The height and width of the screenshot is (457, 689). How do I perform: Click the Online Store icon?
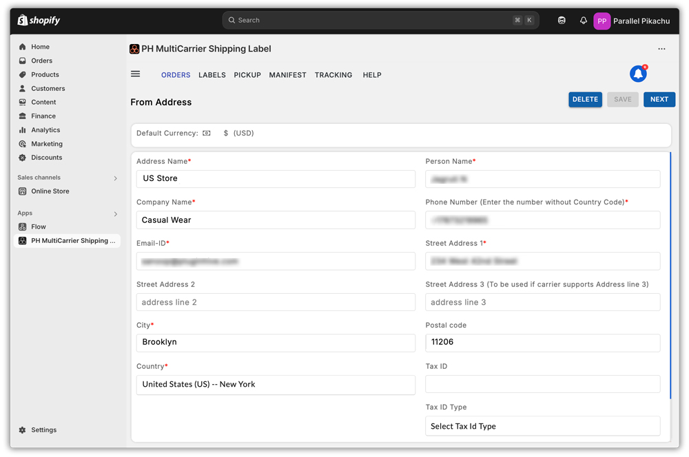[x=23, y=191]
